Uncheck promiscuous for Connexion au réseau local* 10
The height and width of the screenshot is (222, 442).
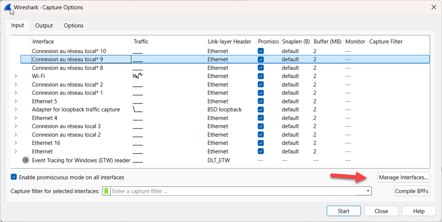click(261, 51)
